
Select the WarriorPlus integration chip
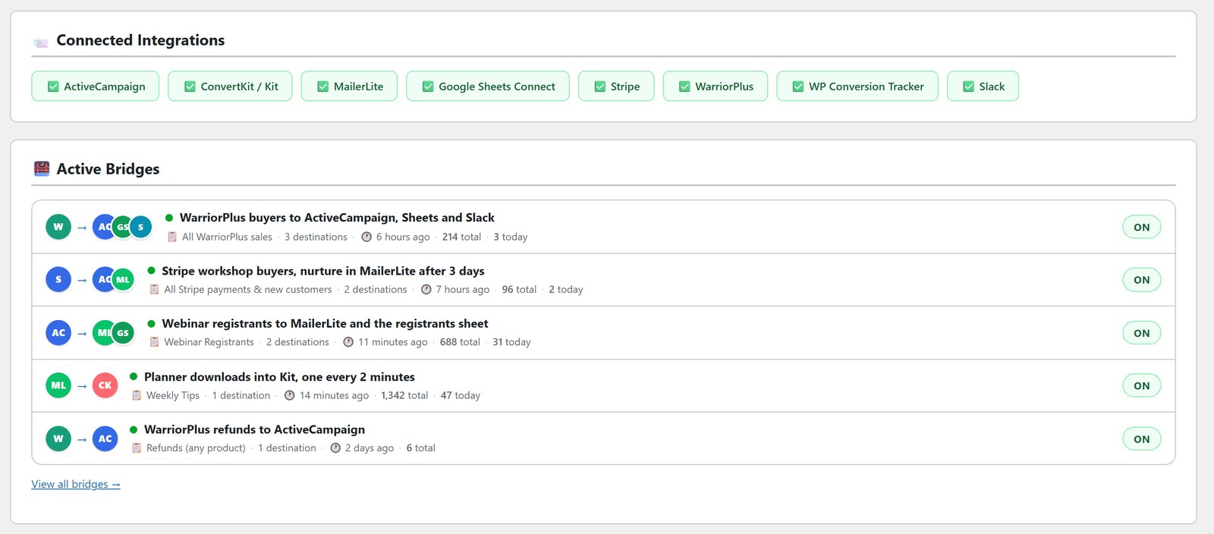coord(716,86)
